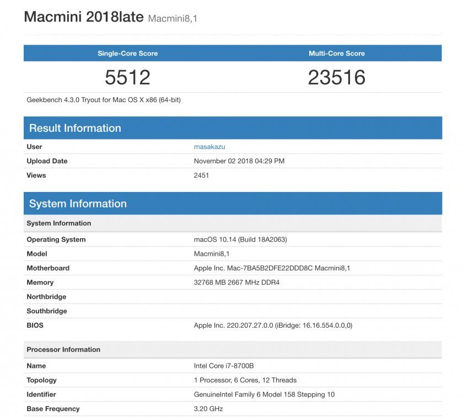This screenshot has width=463, height=417.
Task: Click the Topology row showing 6 Cores
Action: (x=244, y=380)
